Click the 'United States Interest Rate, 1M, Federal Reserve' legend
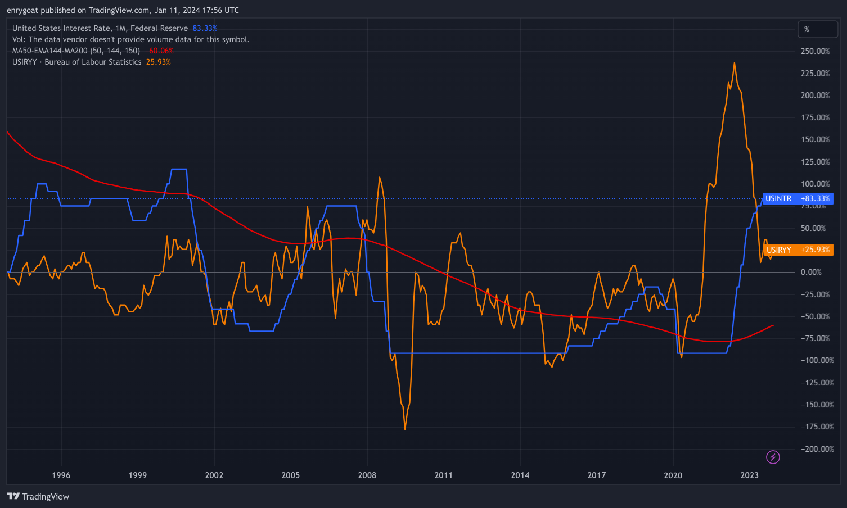 (x=100, y=28)
